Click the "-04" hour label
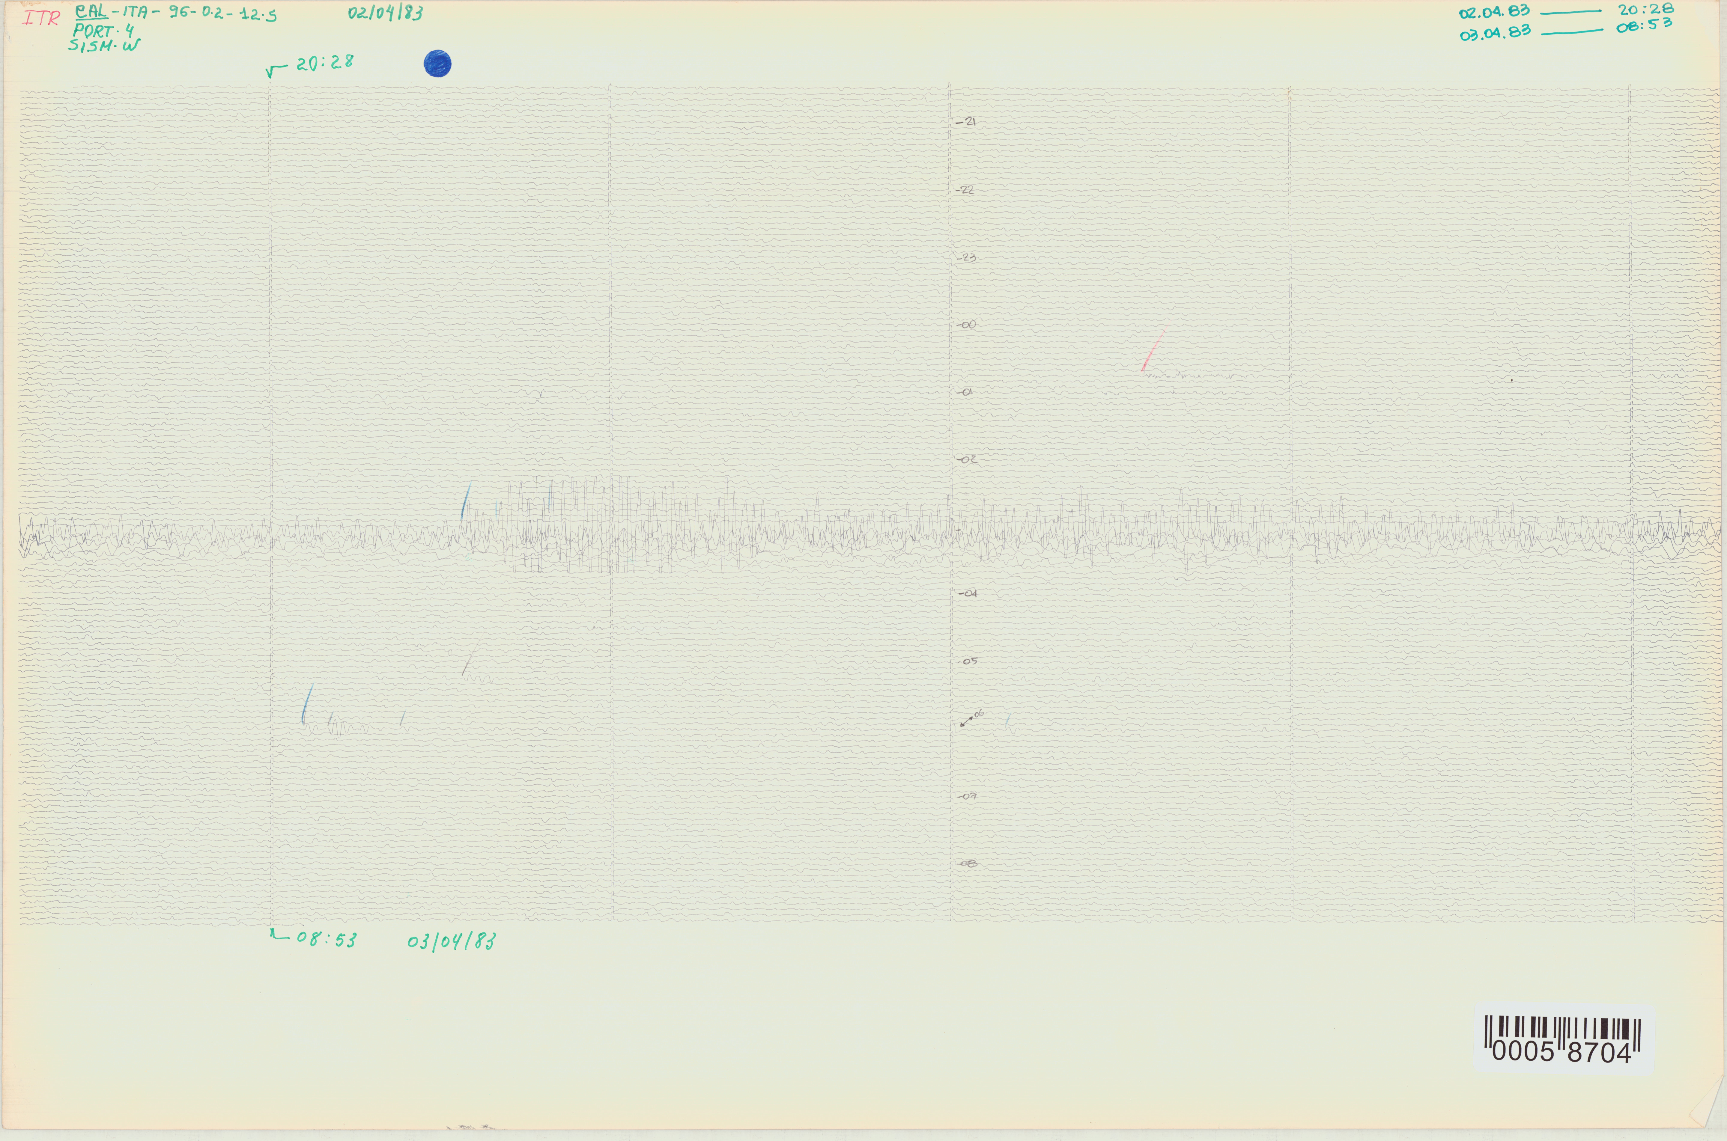This screenshot has width=1727, height=1141. click(968, 594)
